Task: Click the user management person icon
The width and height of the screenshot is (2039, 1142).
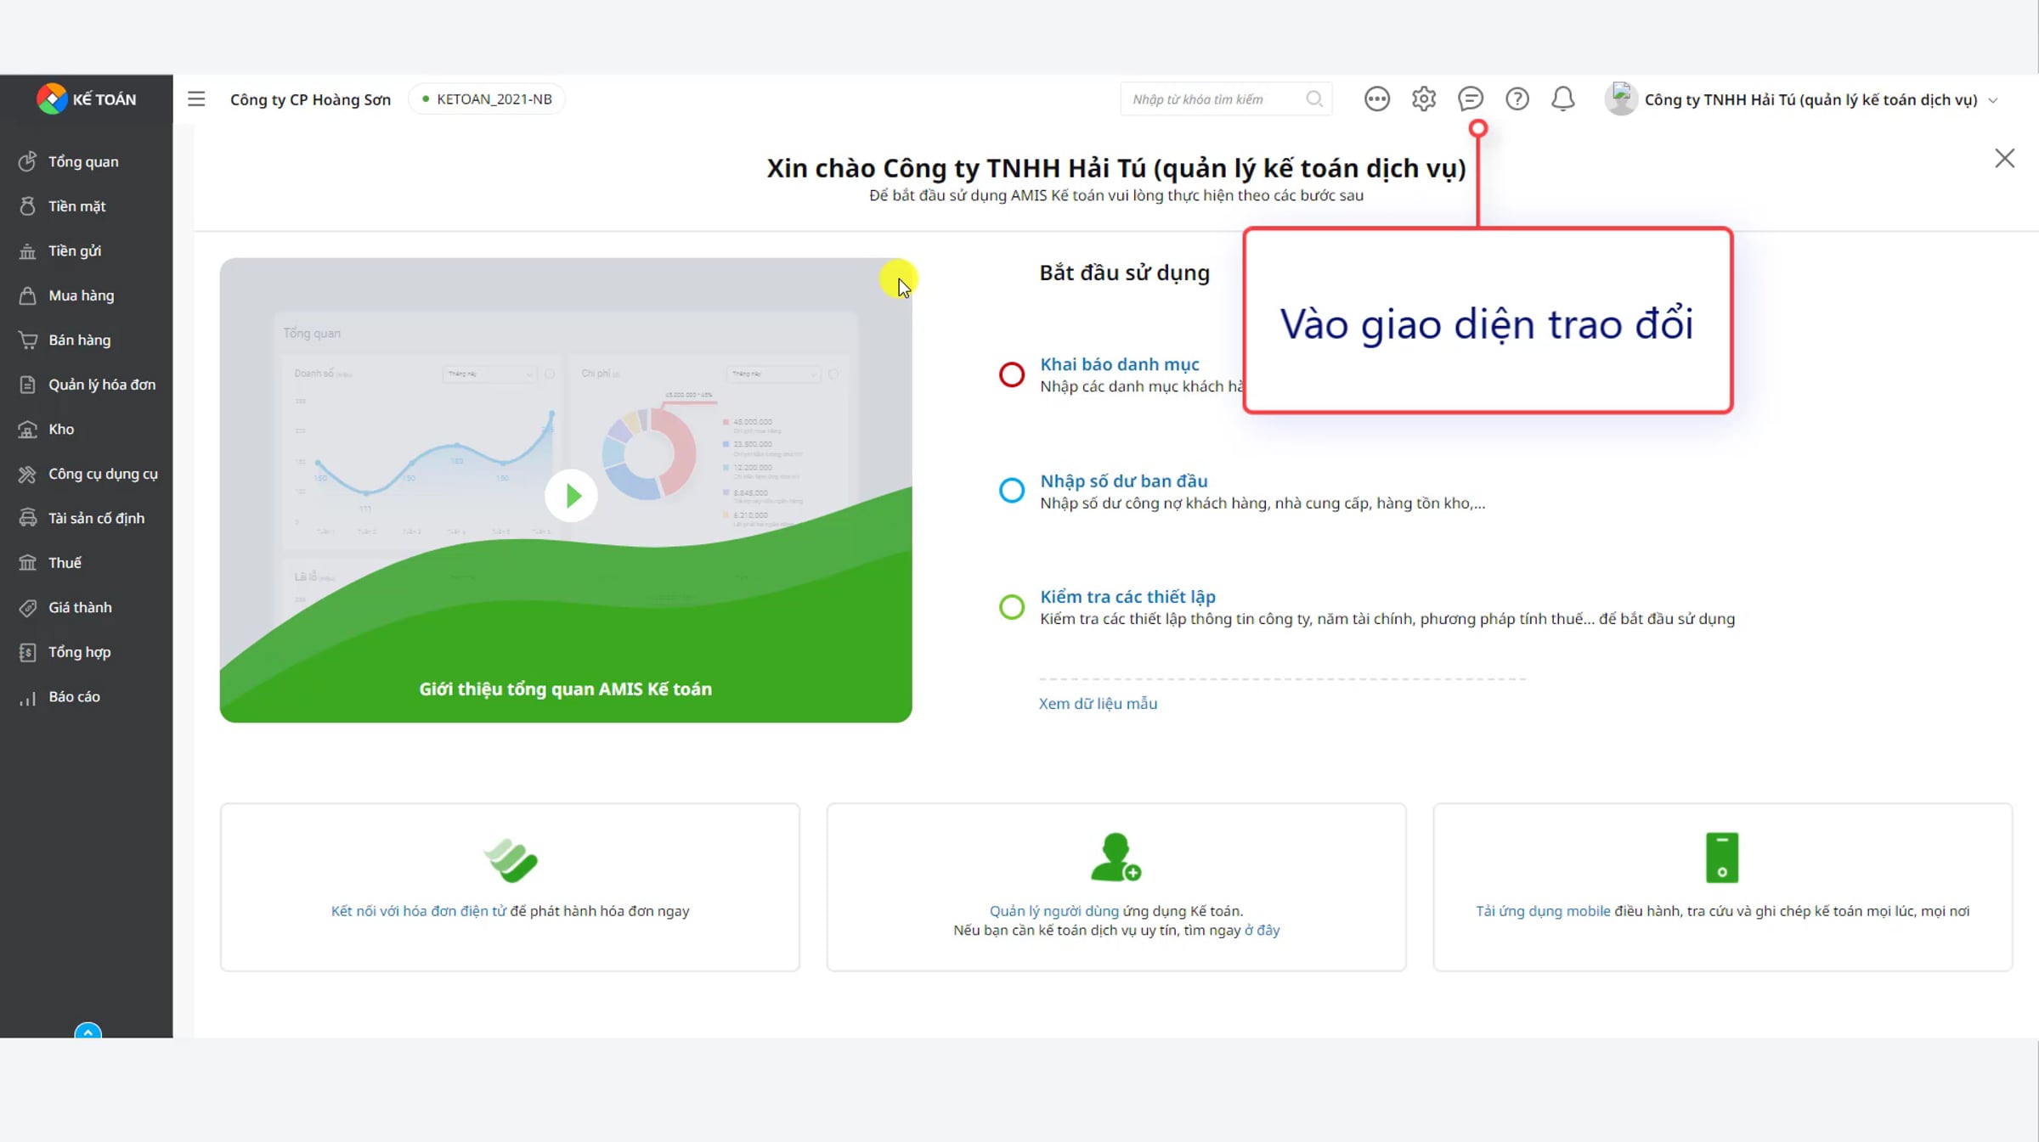Action: tap(1116, 858)
